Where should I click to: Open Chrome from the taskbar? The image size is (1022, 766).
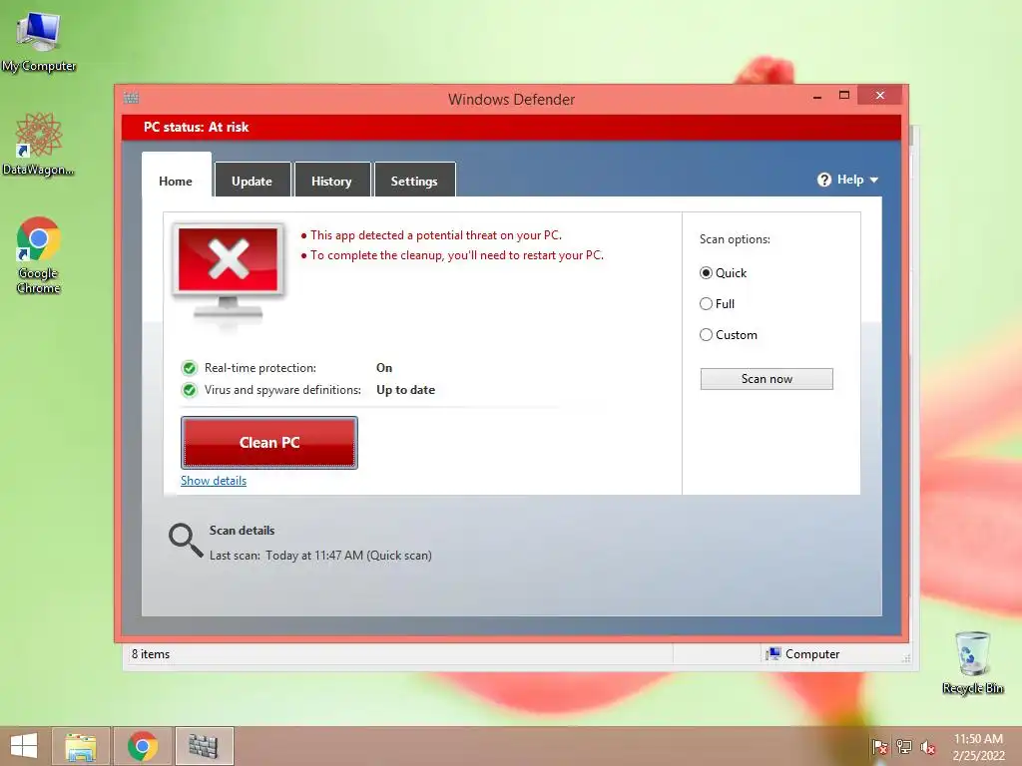[x=143, y=746]
